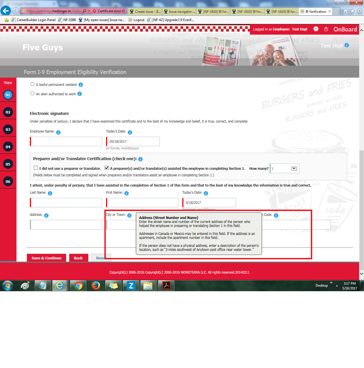Go to step 04 in Steps sidebar

click(8, 147)
